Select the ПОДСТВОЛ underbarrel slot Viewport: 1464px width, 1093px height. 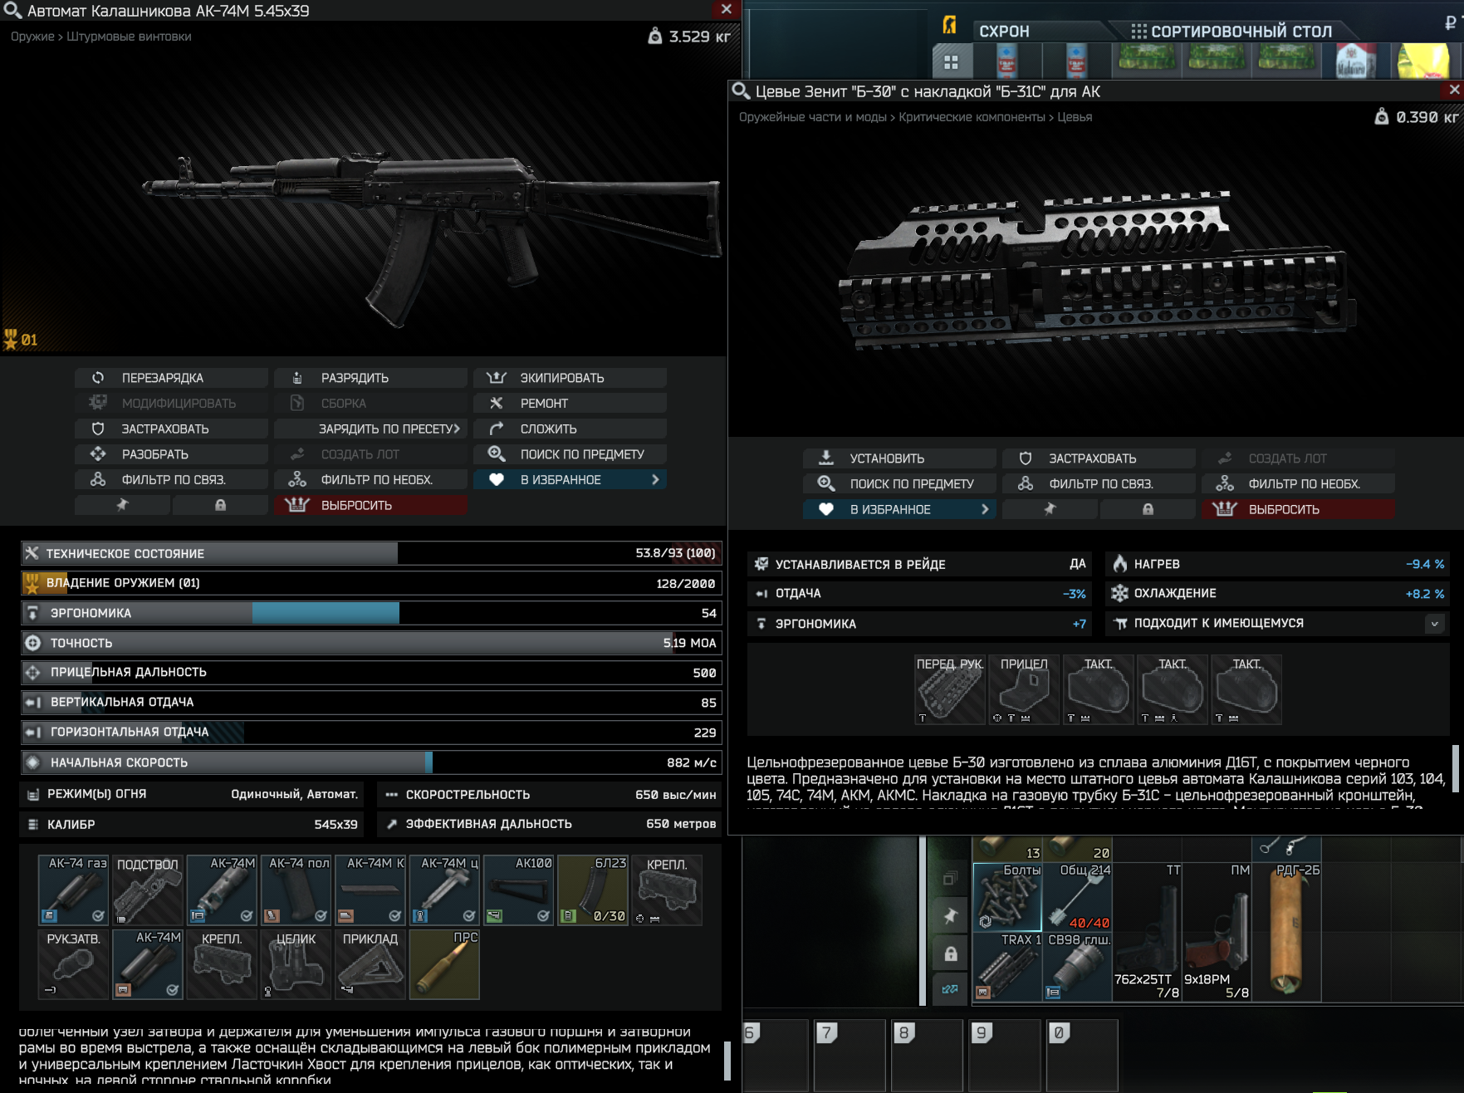point(148,890)
